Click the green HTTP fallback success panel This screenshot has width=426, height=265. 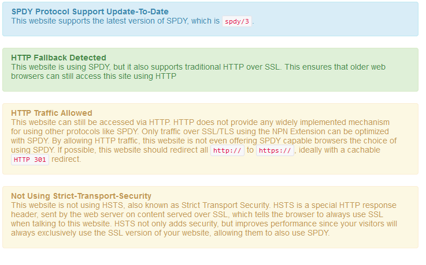pos(210,70)
